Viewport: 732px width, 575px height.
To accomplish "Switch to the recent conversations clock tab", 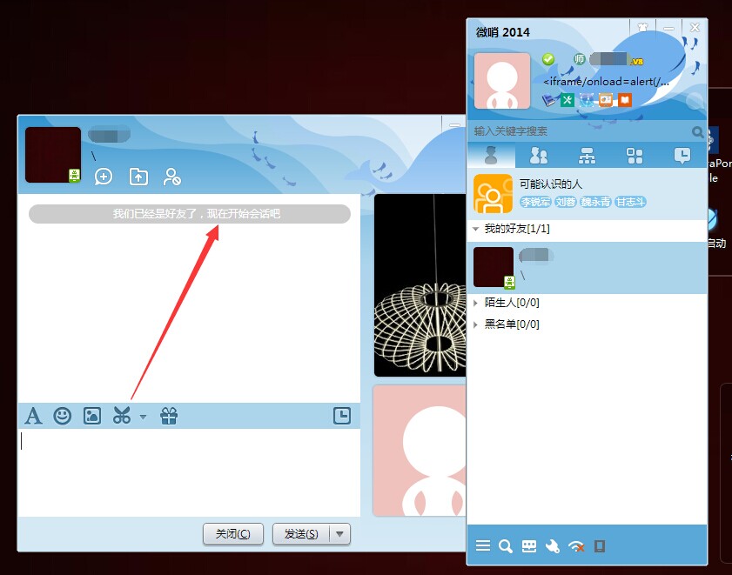I will [682, 156].
